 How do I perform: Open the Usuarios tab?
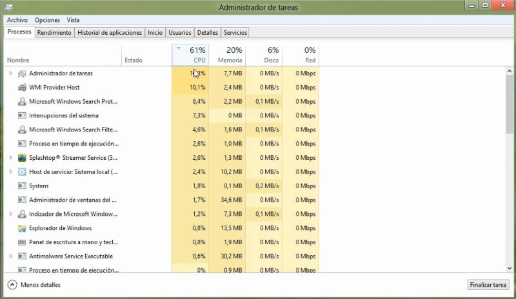[180, 33]
